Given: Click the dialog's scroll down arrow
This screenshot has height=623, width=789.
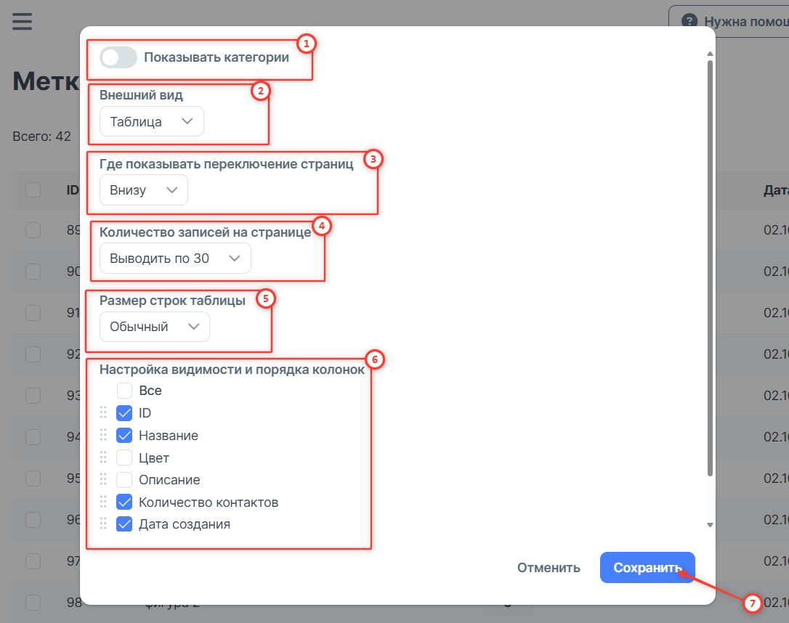Looking at the screenshot, I should [x=710, y=525].
